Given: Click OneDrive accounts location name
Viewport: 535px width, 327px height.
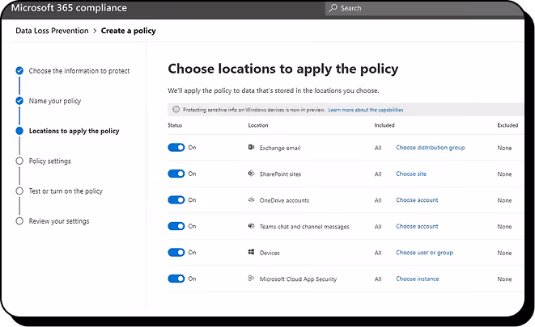Looking at the screenshot, I should click(284, 200).
